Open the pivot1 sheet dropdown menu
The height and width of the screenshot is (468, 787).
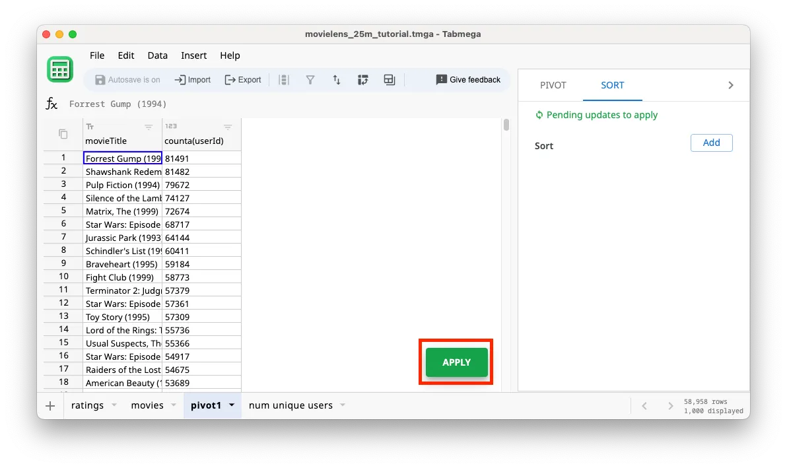coord(231,406)
